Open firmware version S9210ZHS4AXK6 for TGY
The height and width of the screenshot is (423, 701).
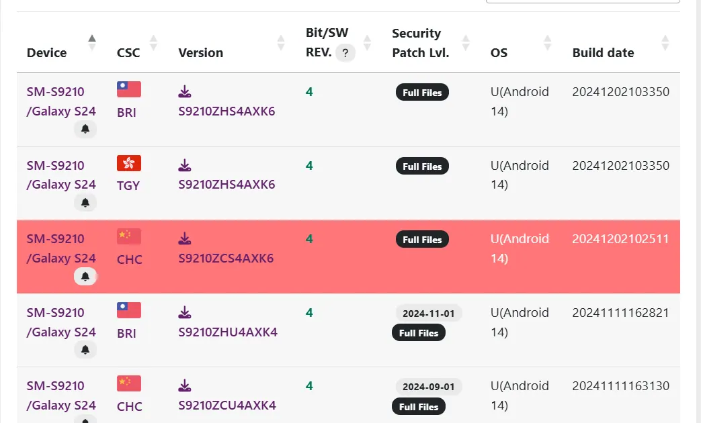(x=226, y=185)
